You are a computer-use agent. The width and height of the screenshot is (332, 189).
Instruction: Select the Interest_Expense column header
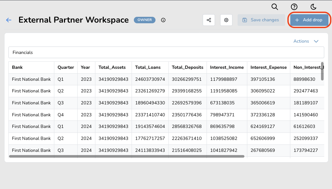[269, 67]
